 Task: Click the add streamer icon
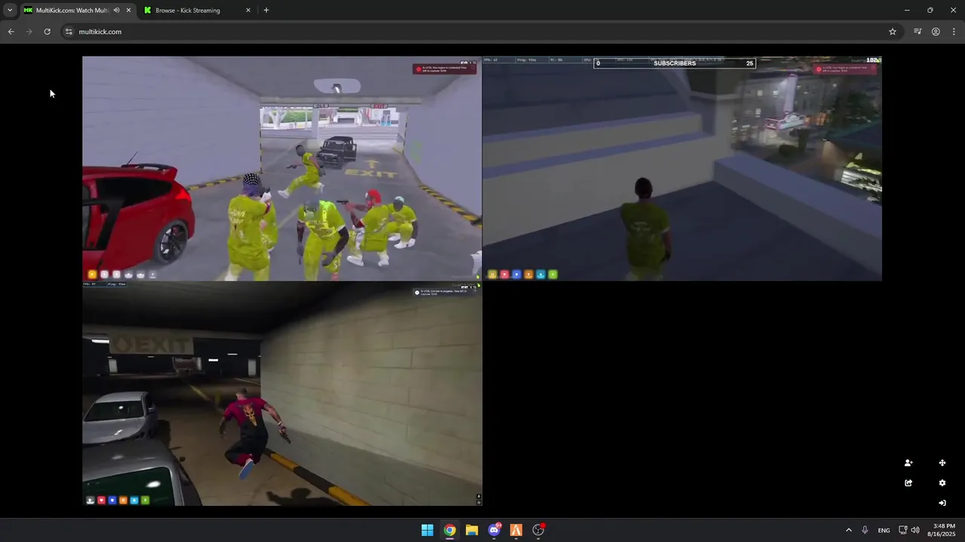point(908,463)
